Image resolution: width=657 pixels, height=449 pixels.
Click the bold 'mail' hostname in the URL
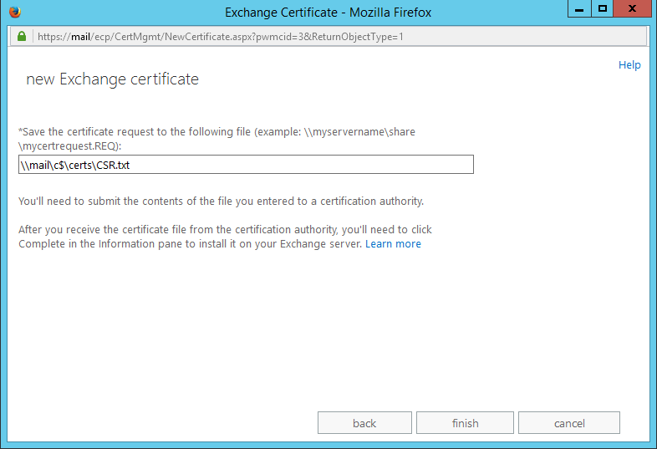point(80,37)
